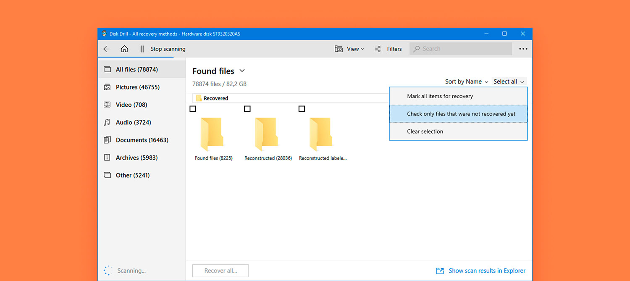
Task: Tick the checkbox for Found files (8225) folder
Action: coord(193,109)
